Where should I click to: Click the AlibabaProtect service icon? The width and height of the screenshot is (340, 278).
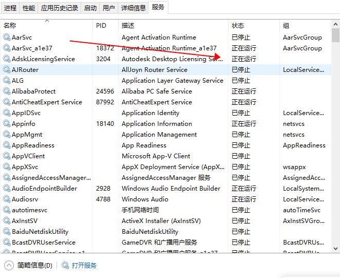[x=6, y=91]
